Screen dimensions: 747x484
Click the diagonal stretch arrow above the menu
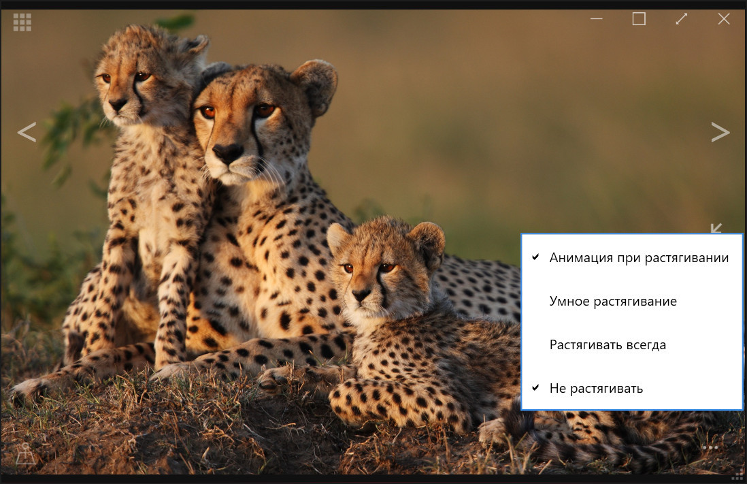click(x=716, y=229)
